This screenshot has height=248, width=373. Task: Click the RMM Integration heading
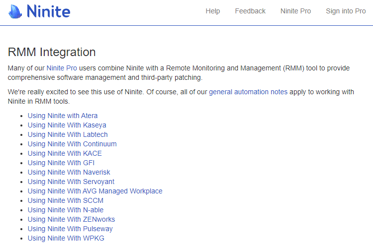click(x=52, y=52)
